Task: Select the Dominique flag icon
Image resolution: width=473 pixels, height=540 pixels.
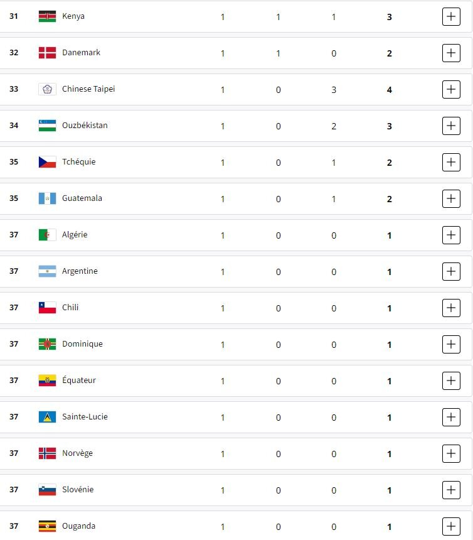Action: pos(47,344)
